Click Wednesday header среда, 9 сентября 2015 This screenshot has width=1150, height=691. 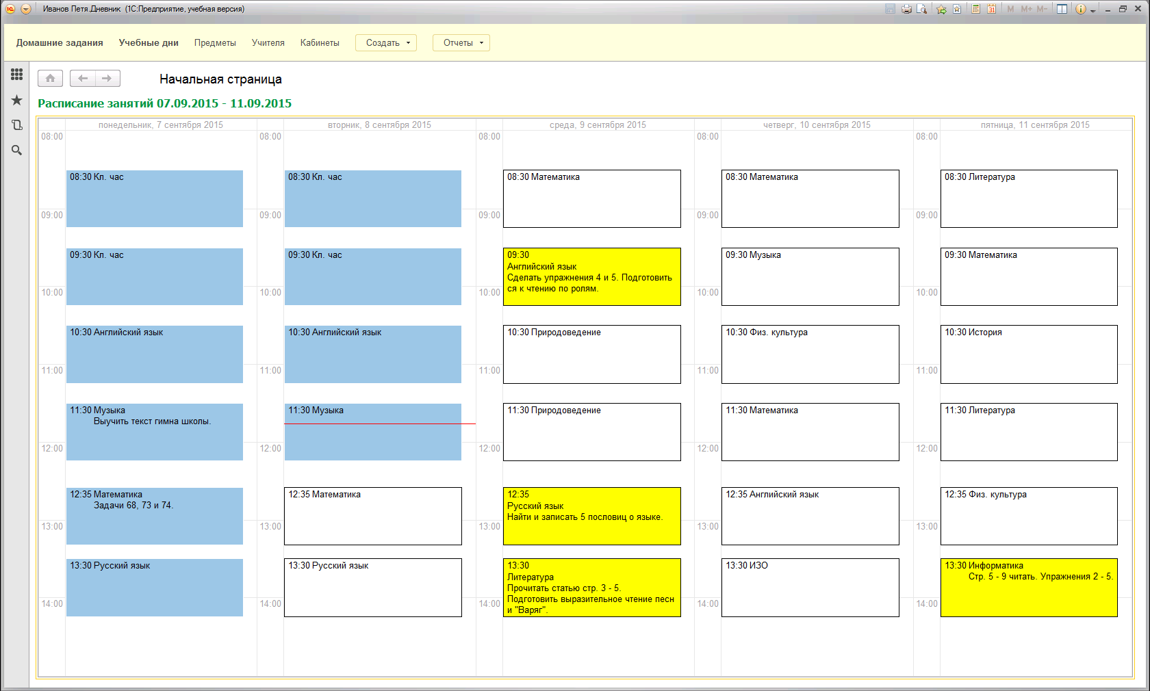pos(598,125)
